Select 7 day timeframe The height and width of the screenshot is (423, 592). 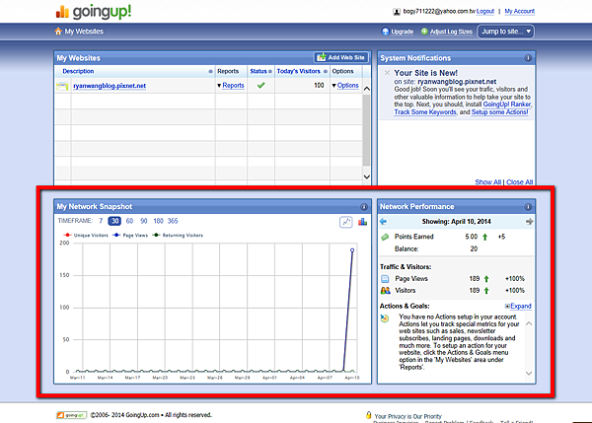click(101, 221)
